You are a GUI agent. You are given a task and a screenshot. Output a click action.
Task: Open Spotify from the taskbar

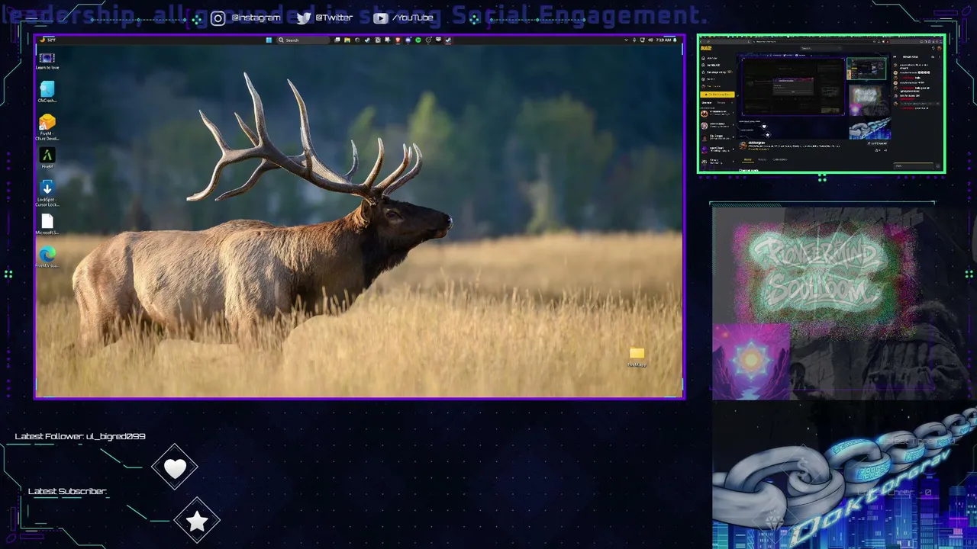click(418, 40)
